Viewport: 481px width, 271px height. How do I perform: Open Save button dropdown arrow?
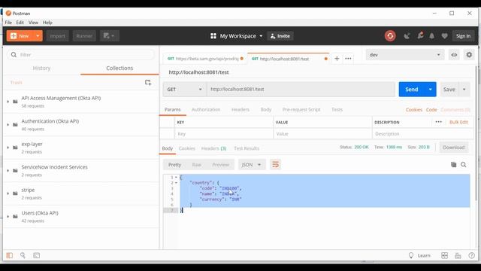[x=464, y=90]
